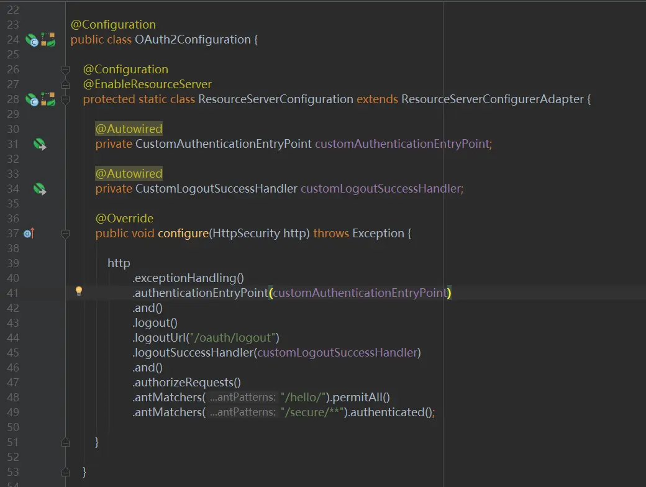Click the @Autowired annotation on line 33
The height and width of the screenshot is (487, 646).
coord(129,174)
